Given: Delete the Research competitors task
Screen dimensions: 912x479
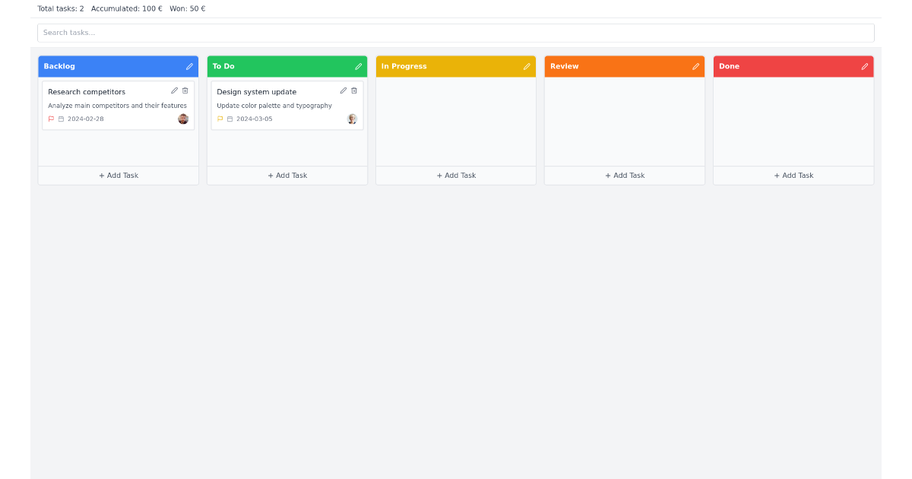Looking at the screenshot, I should pos(185,90).
